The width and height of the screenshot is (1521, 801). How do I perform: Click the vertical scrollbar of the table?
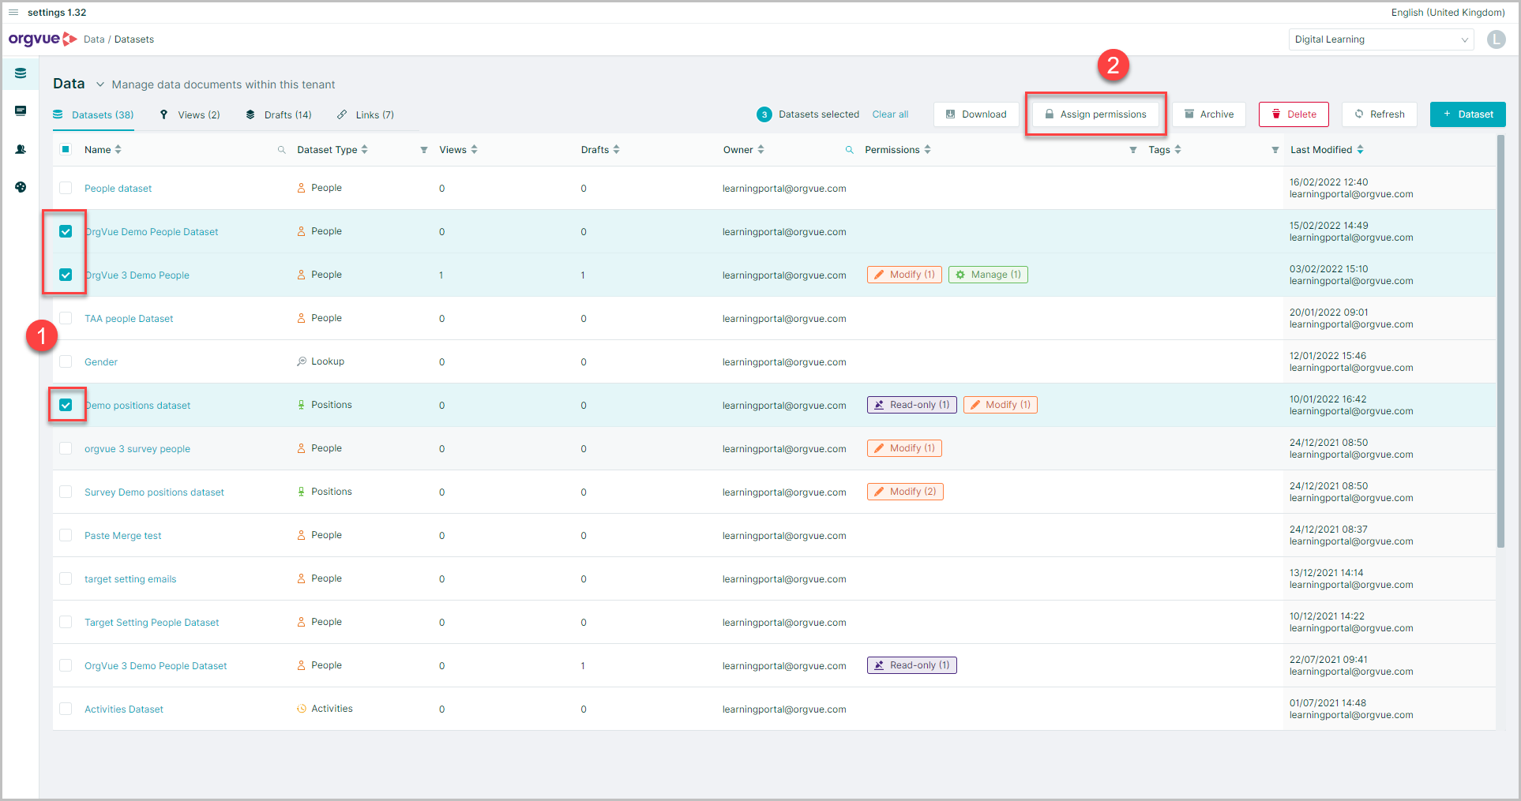tap(1500, 341)
